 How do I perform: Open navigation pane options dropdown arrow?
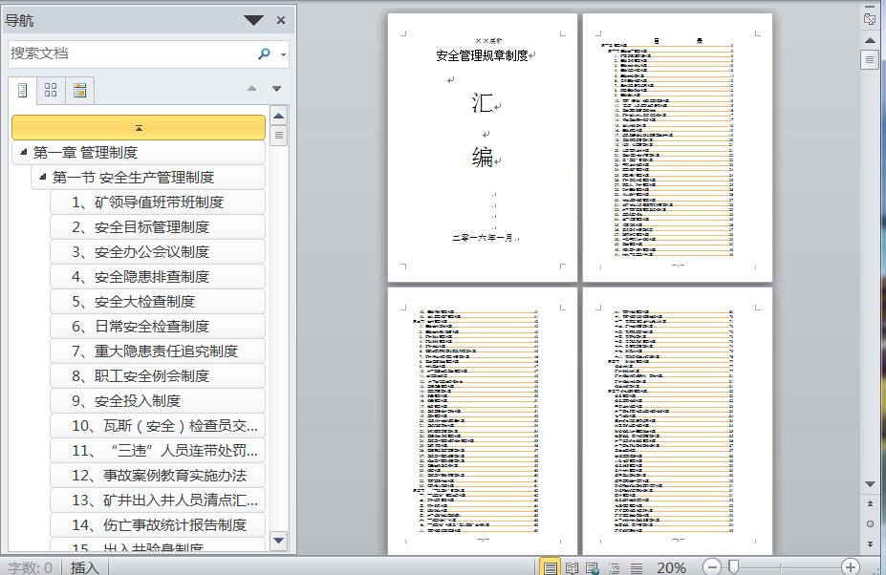(253, 20)
